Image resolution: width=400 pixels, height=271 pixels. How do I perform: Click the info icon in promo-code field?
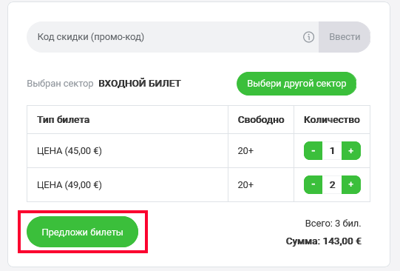308,37
